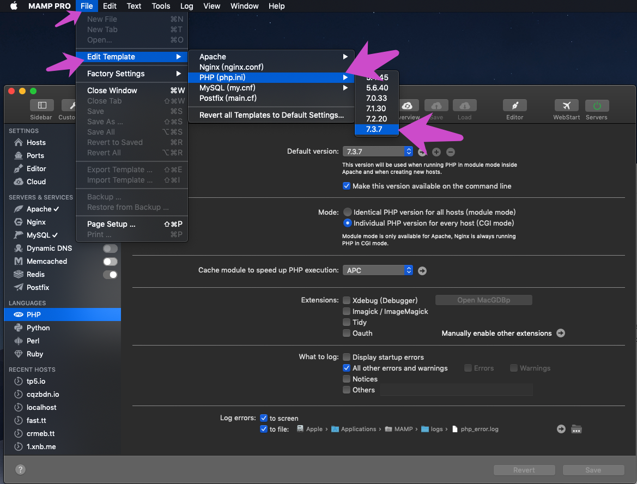Click the minus icon to remove PHP version
Viewport: 637px width, 484px height.
pyautogui.click(x=451, y=152)
